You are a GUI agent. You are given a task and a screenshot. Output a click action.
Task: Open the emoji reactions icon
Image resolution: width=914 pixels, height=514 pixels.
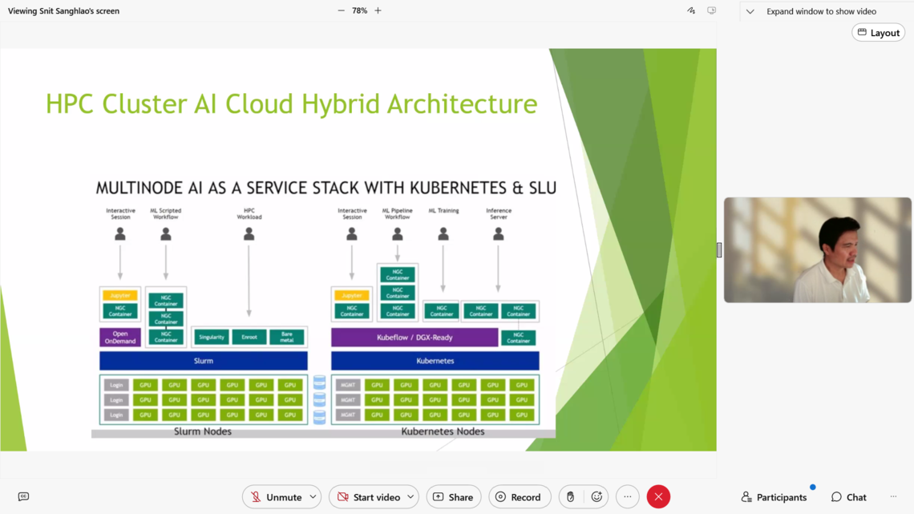click(597, 497)
